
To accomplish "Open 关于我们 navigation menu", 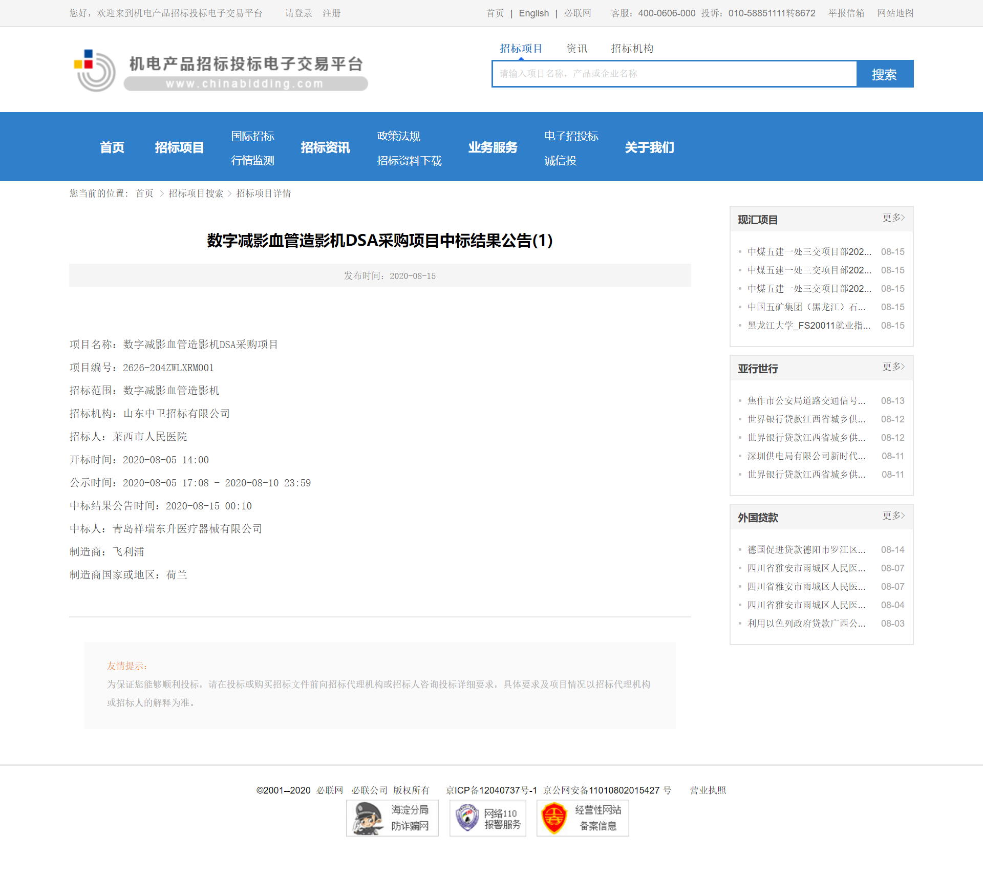I will [x=649, y=147].
